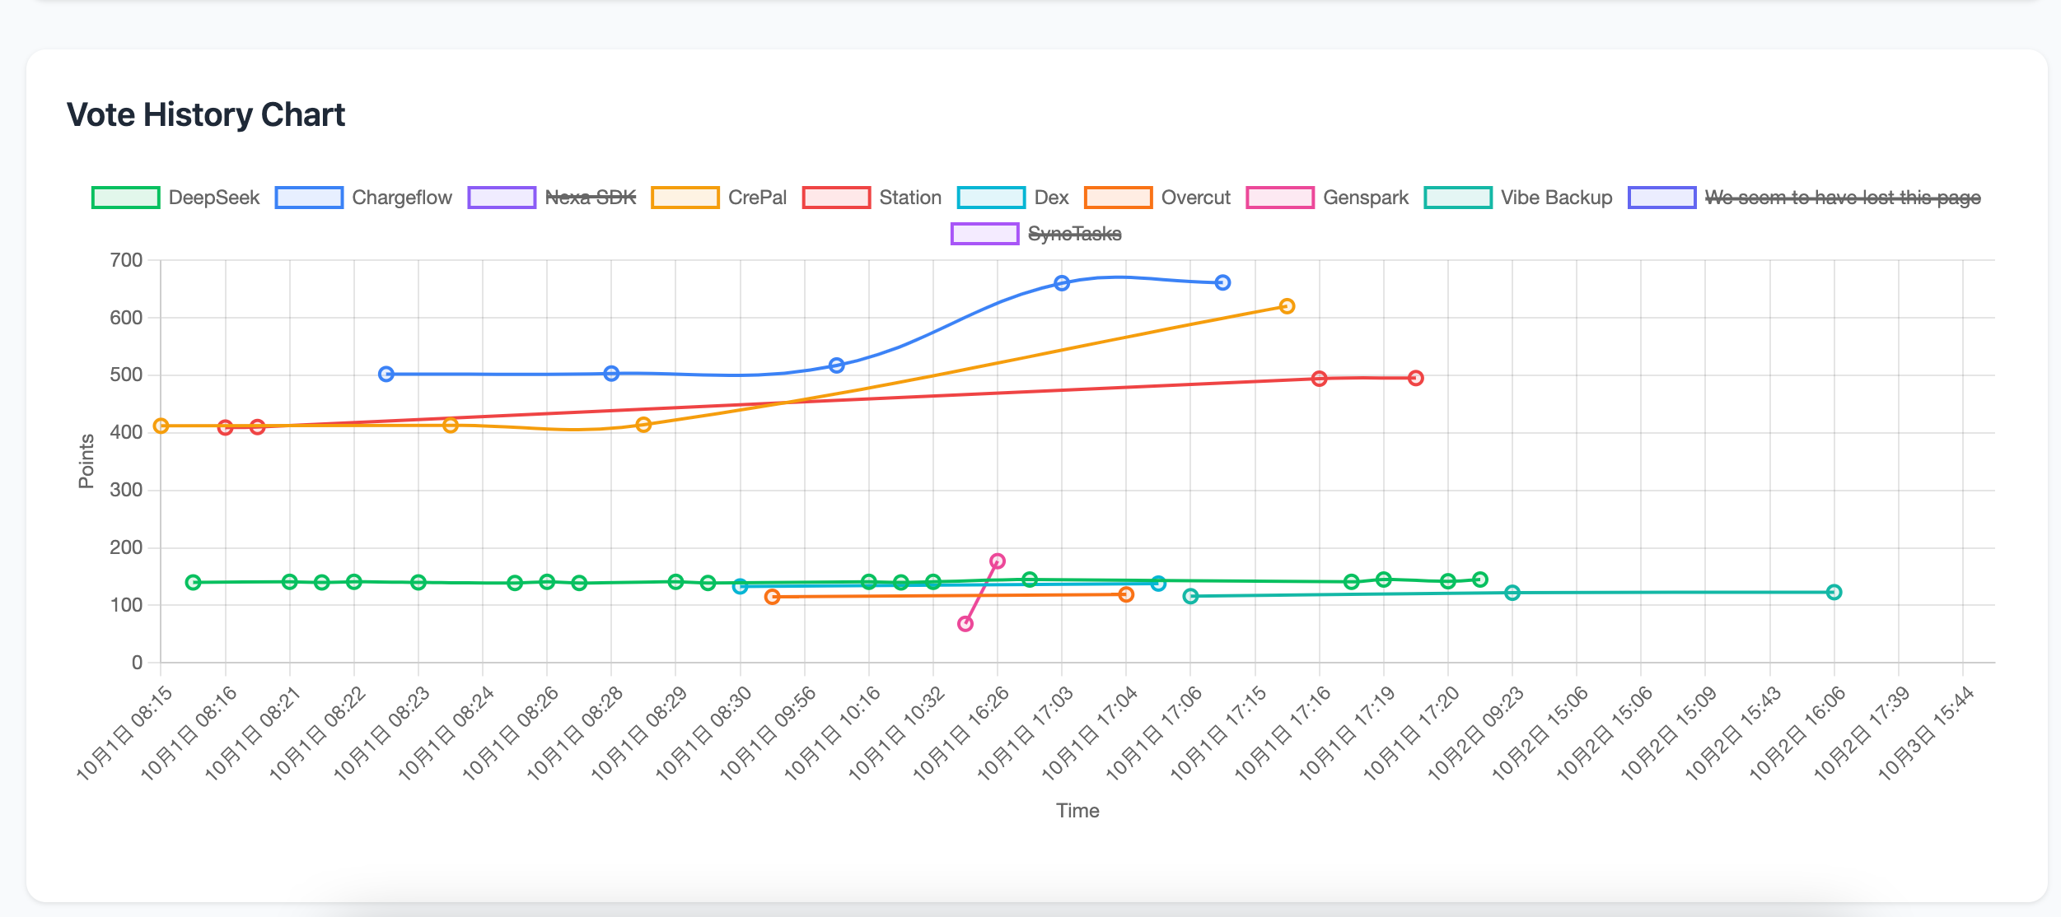
Task: Click the last CrePal data point near 620
Action: tap(1287, 306)
